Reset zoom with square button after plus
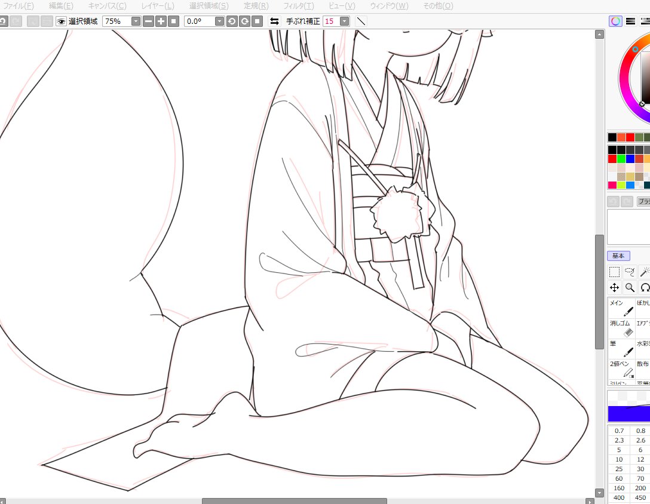This screenshot has height=504, width=650. click(x=174, y=21)
